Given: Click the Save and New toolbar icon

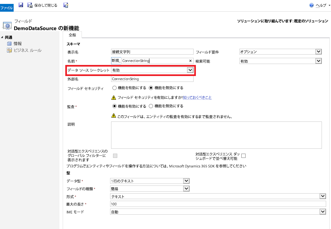Looking at the screenshot, I should point(66,5).
